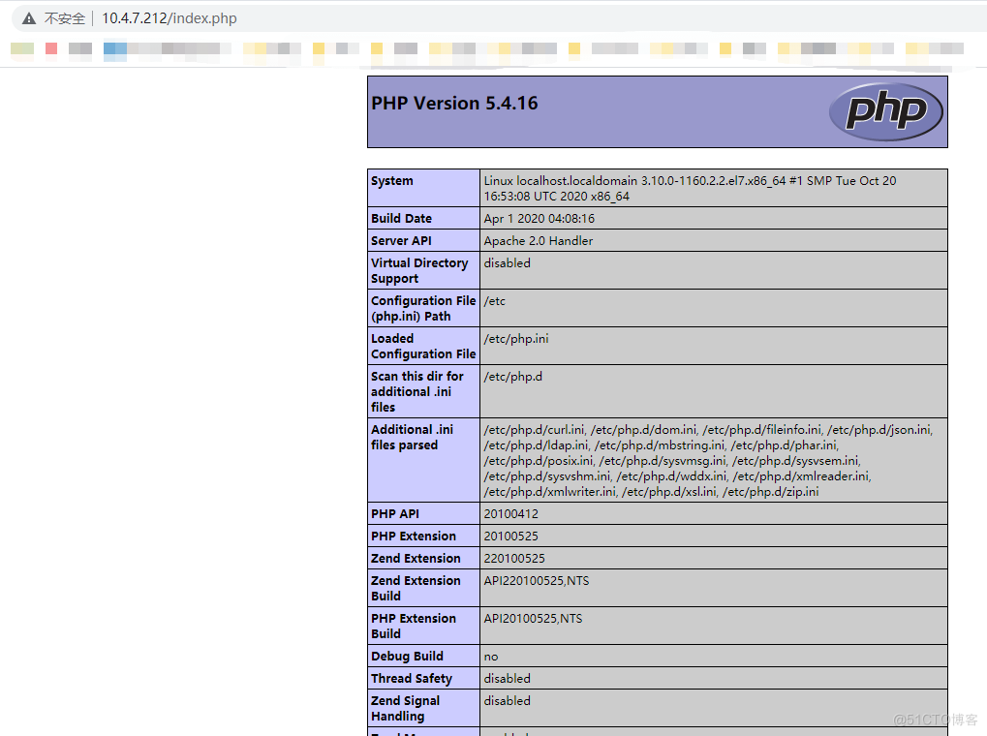Click the '20100525' PHP Extension value
The height and width of the screenshot is (736, 987).
click(511, 536)
